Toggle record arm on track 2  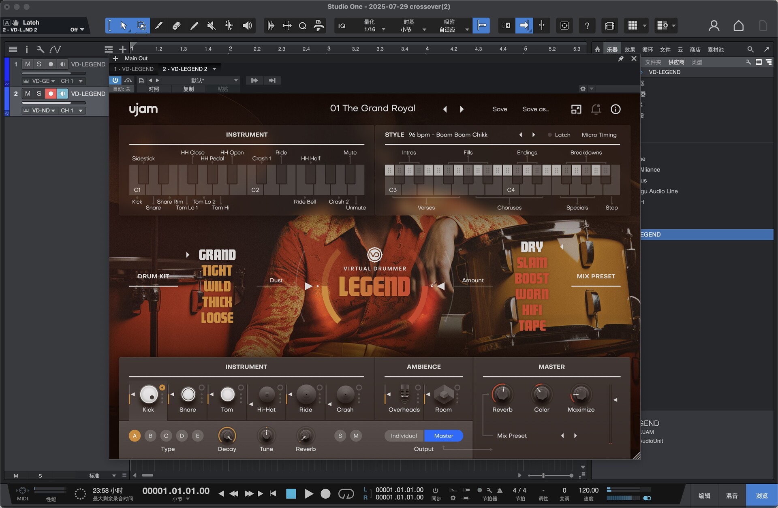click(51, 94)
